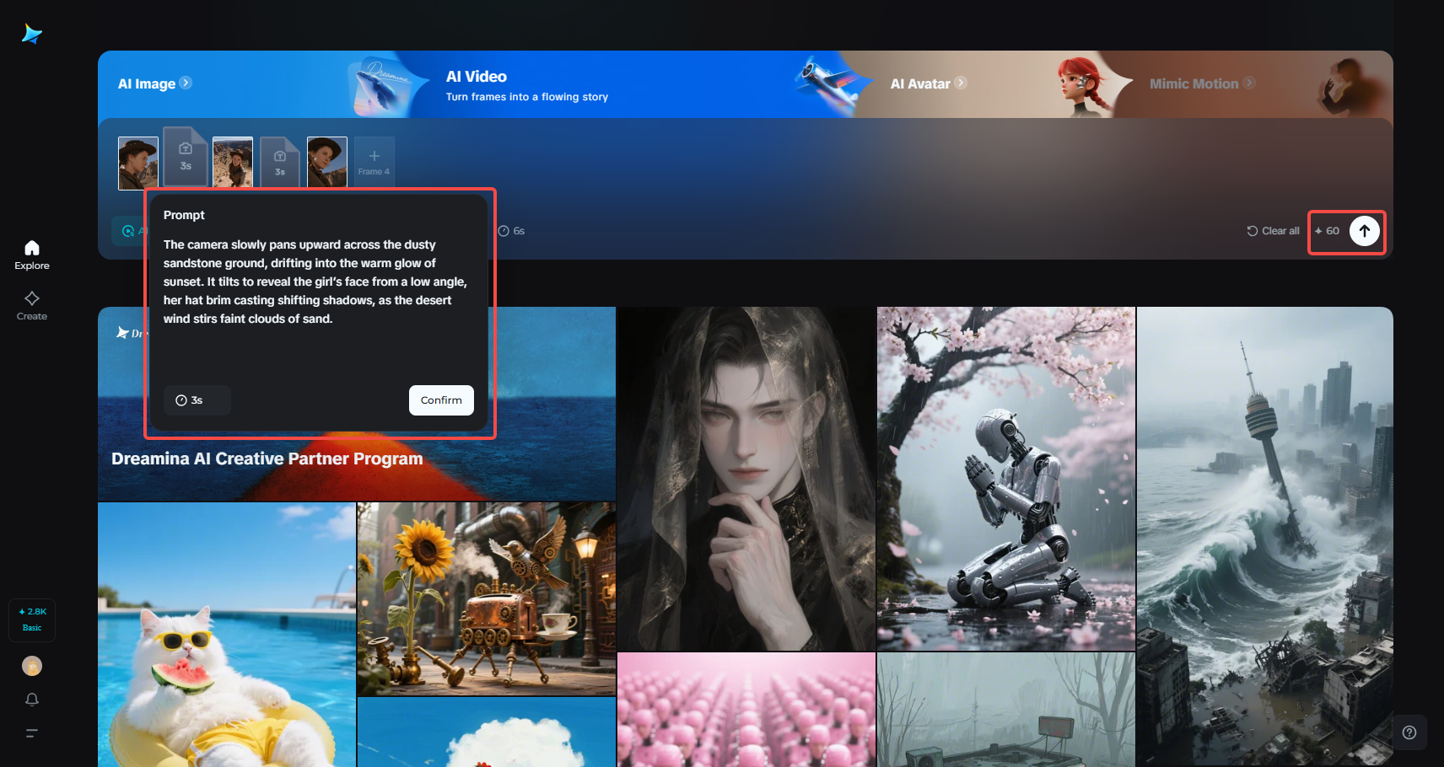Viewport: 1444px width, 767px height.
Task: Open the pink figures crowd image
Action: click(x=746, y=710)
